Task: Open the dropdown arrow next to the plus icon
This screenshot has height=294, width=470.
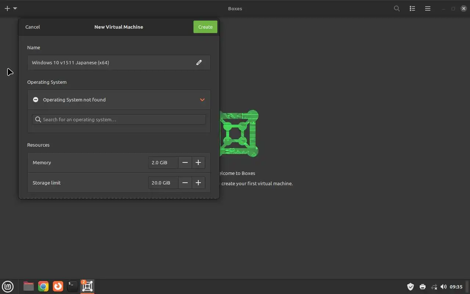Action: pyautogui.click(x=15, y=8)
